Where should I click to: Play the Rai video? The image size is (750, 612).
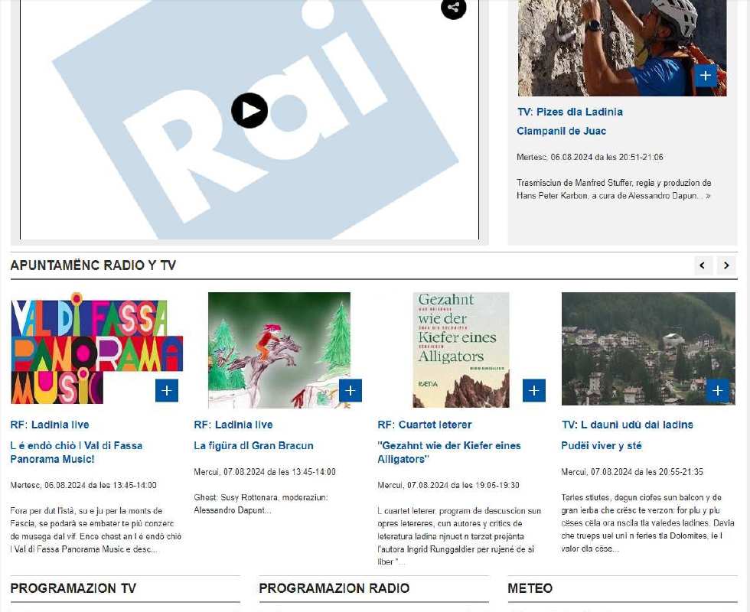(249, 110)
